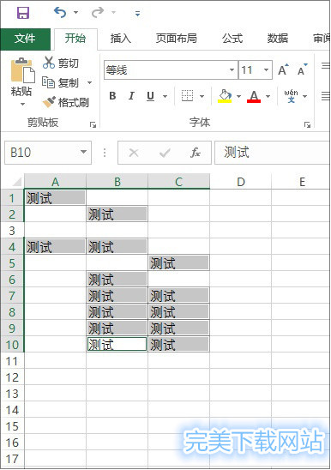Screen dimensions: 331x470
Task: Select column D header
Action: [x=240, y=182]
